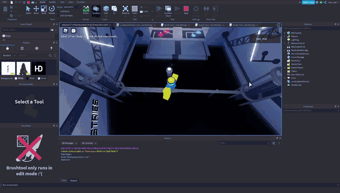Open the Terrain Editor
340x193 pixels.
pyautogui.click(x=86, y=10)
